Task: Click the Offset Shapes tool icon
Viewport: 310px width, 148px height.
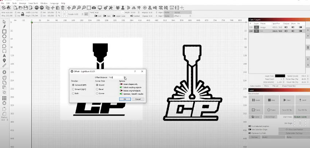Action: click(4, 72)
